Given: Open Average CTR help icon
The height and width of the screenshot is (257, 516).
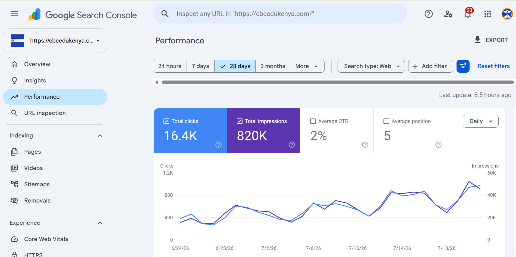Looking at the screenshot, I should tap(365, 144).
